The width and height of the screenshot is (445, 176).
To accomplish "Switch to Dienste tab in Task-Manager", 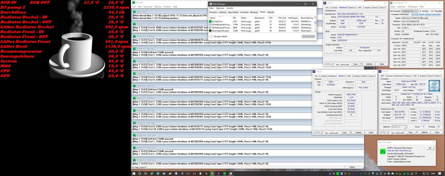I will point(271,12).
